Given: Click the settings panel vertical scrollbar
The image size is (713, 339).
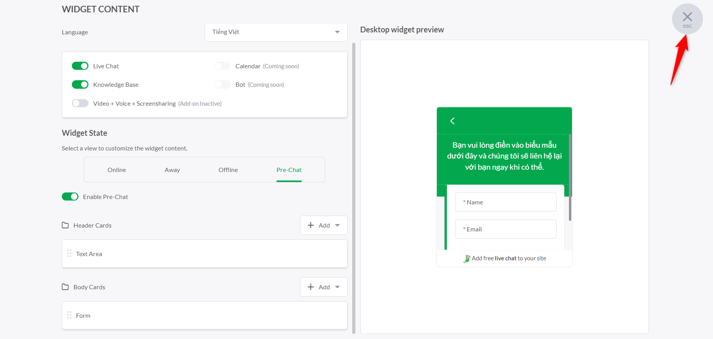Looking at the screenshot, I should 354,188.
